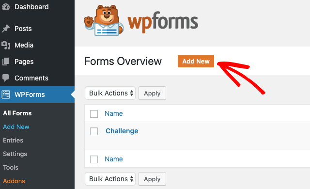Image resolution: width=310 pixels, height=189 pixels.
Task: Click the Pages icon in sidebar
Action: [x=6, y=62]
